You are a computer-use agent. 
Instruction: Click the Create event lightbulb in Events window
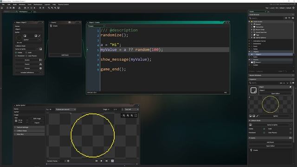click(51, 26)
